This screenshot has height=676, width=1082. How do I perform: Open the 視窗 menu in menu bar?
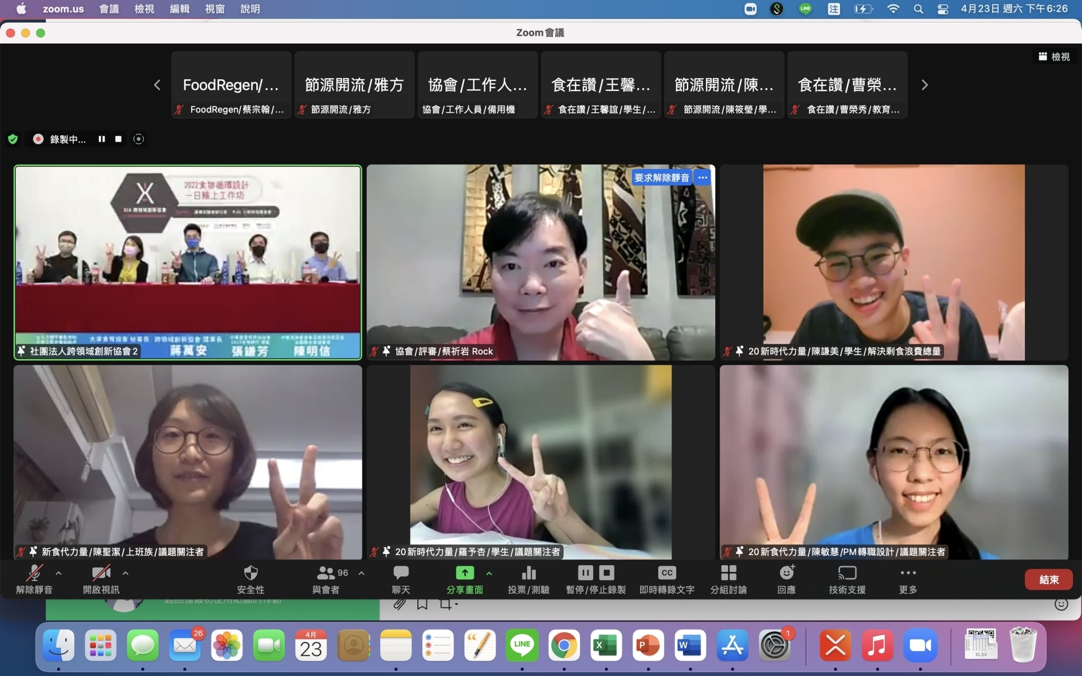[x=214, y=9]
